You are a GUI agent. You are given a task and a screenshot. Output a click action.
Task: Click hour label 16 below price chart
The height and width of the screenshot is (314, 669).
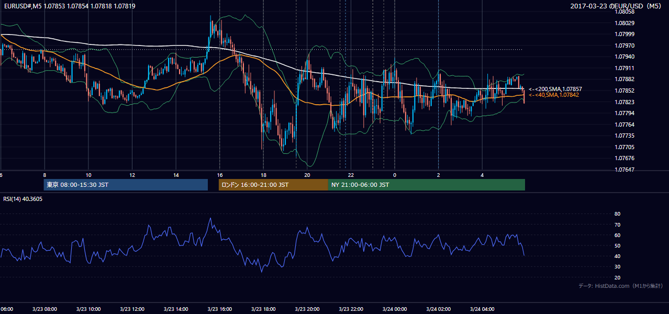click(x=220, y=175)
